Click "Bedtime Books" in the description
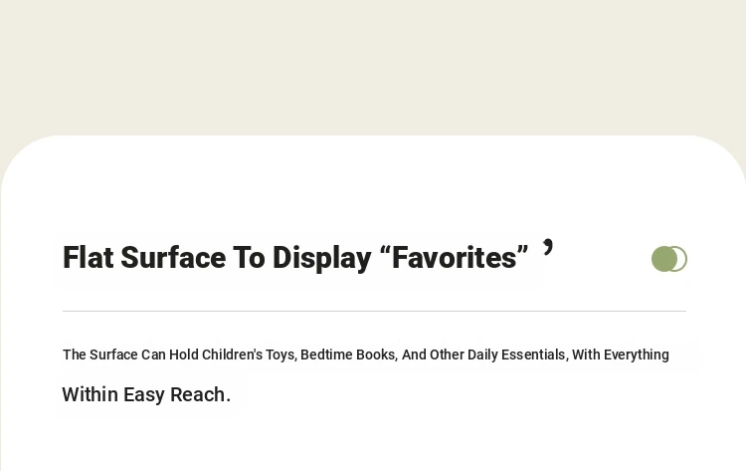The height and width of the screenshot is (471, 746). pos(349,354)
